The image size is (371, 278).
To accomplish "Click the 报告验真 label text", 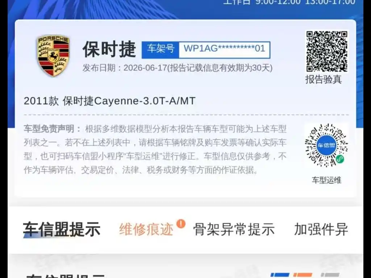I will [324, 79].
